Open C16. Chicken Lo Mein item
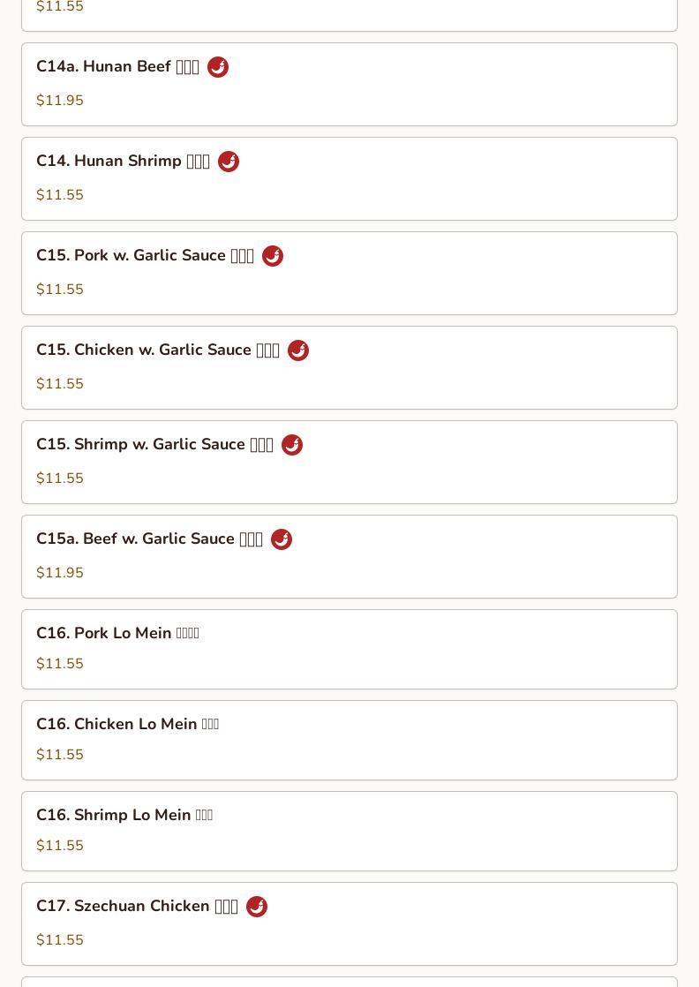Screen dimensions: 699x987 click(349, 740)
